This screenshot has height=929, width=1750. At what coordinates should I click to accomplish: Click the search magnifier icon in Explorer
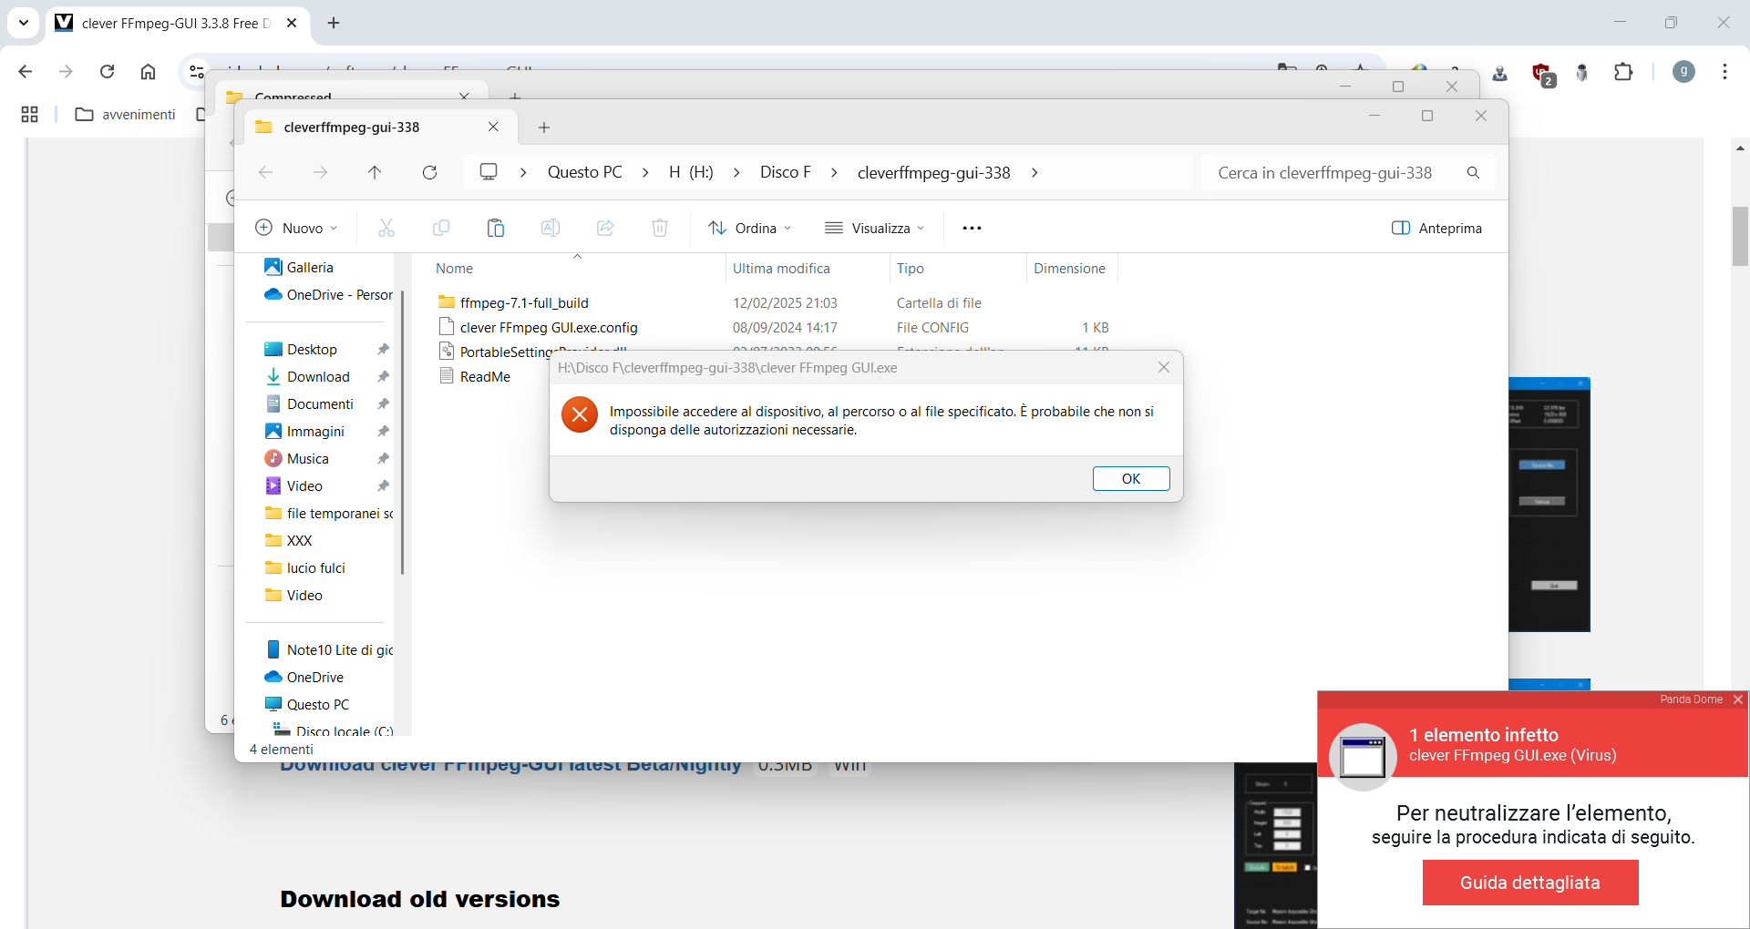pos(1473,173)
